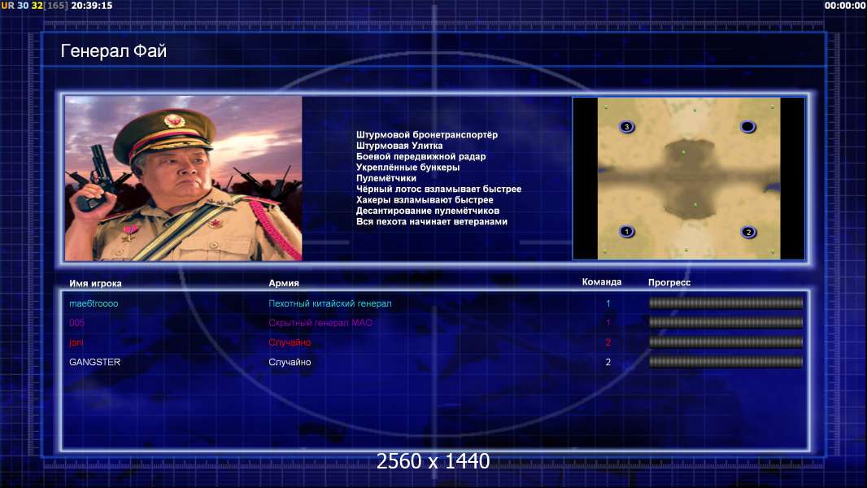Click 'Штурмовой бронетранспортёр' in the list
Image resolution: width=867 pixels, height=488 pixels.
pos(427,135)
